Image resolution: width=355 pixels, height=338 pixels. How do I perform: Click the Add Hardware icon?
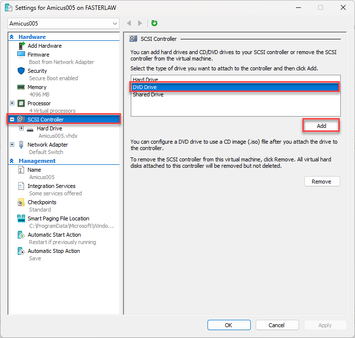(x=21, y=46)
